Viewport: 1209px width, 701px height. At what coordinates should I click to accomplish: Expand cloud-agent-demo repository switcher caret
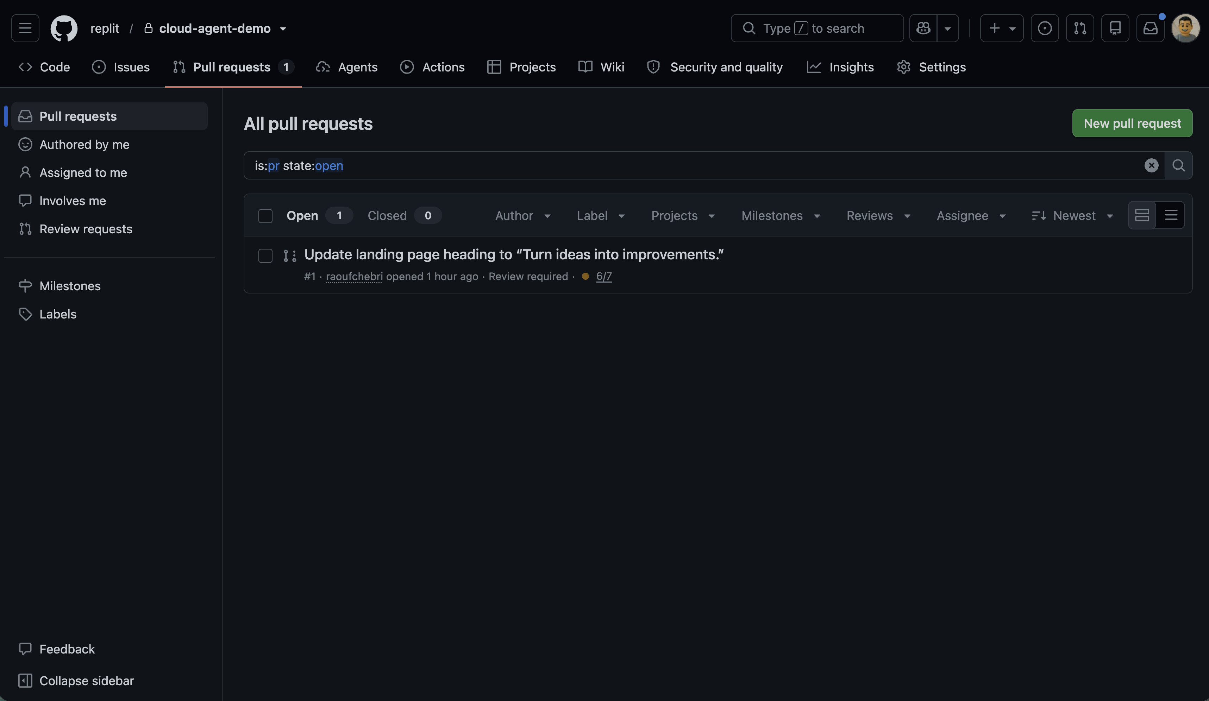(283, 29)
